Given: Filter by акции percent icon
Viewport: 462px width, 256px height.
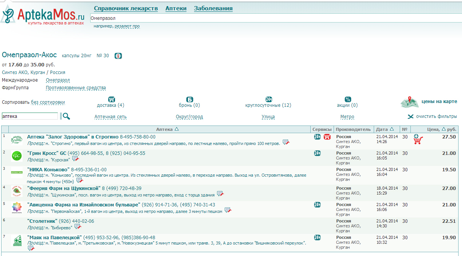Looking at the screenshot, I should [x=348, y=99].
